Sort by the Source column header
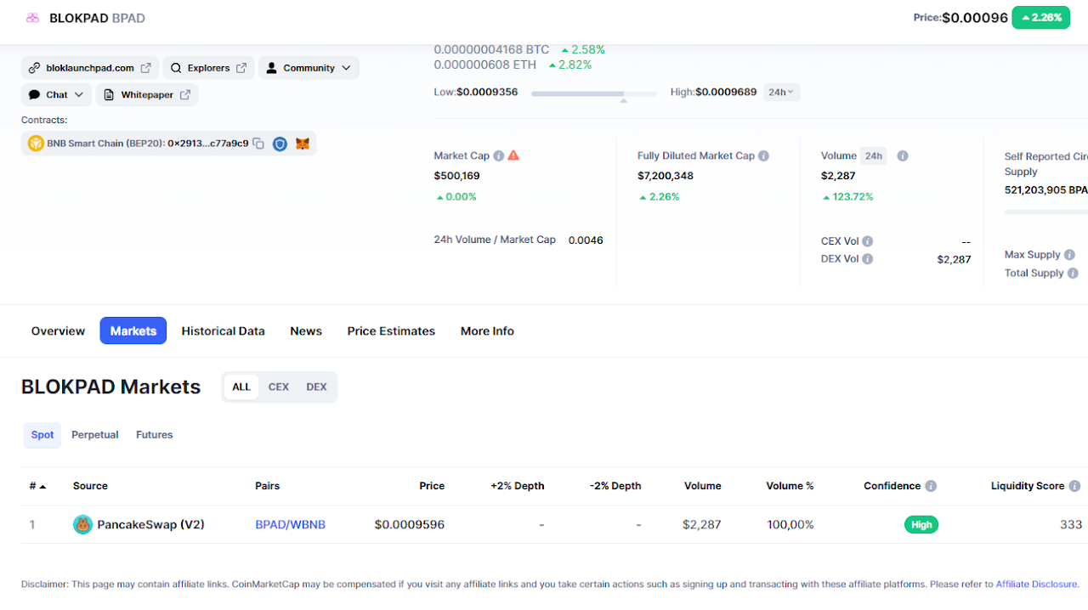 point(90,486)
